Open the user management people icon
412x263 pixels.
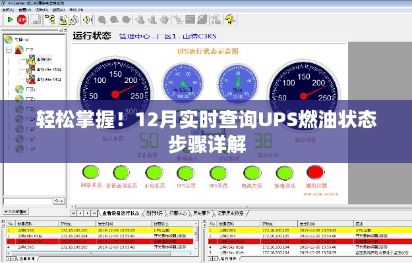point(74,20)
